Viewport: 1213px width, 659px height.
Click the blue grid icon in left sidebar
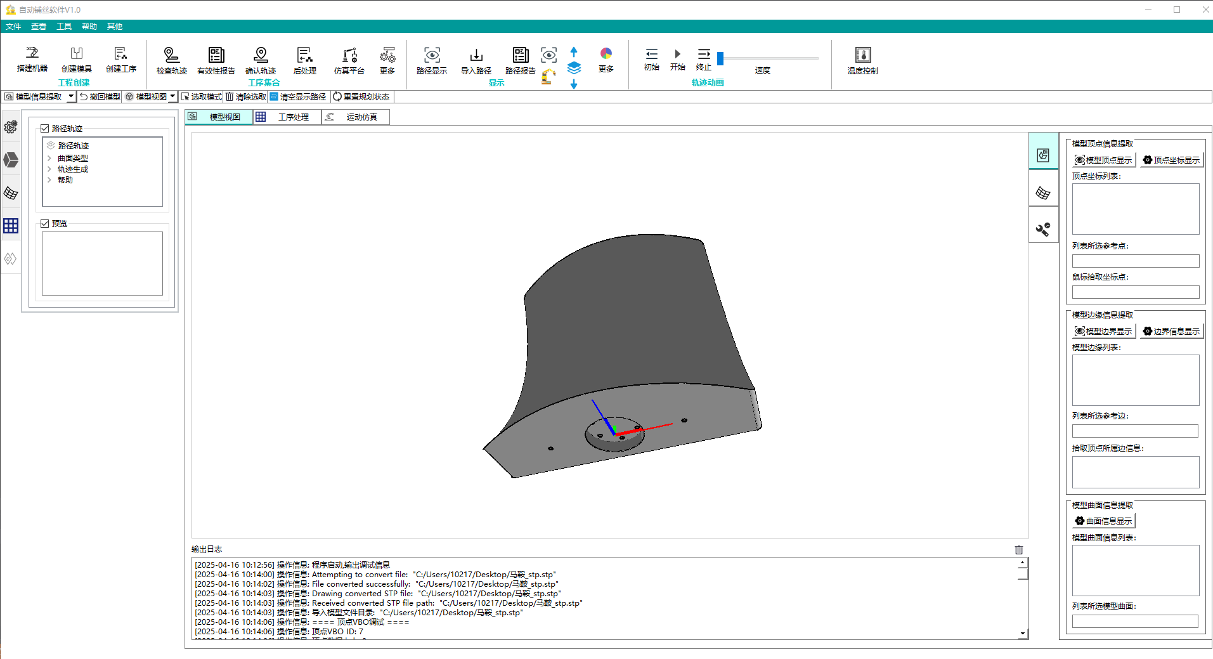click(x=11, y=226)
